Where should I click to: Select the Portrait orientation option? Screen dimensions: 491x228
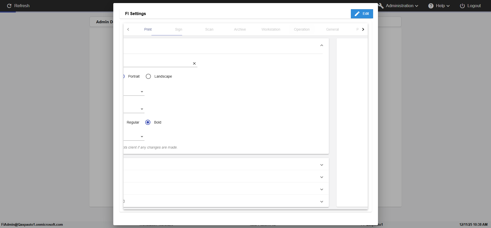[134, 76]
